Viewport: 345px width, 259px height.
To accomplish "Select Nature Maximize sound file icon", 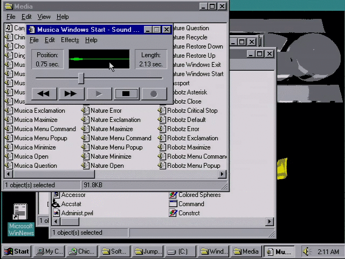I will pos(85,129).
